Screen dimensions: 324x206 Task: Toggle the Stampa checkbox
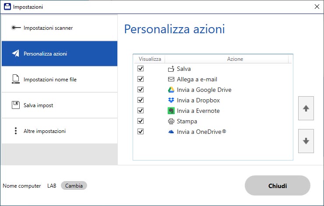141,121
